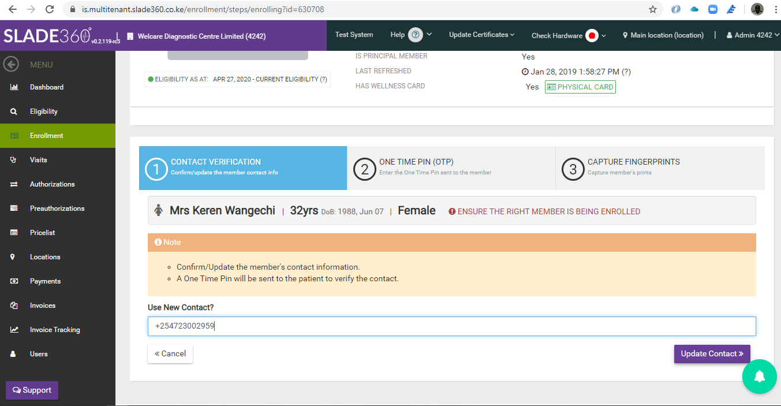Screen dimensions: 781x406
Task: Open the Support chat button
Action: point(32,390)
